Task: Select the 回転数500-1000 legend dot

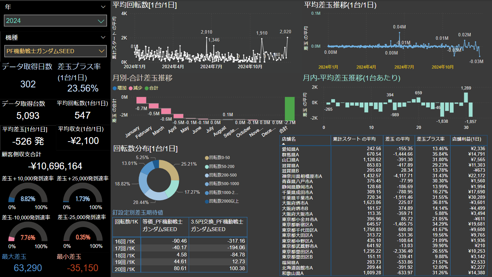Action: click(207, 184)
